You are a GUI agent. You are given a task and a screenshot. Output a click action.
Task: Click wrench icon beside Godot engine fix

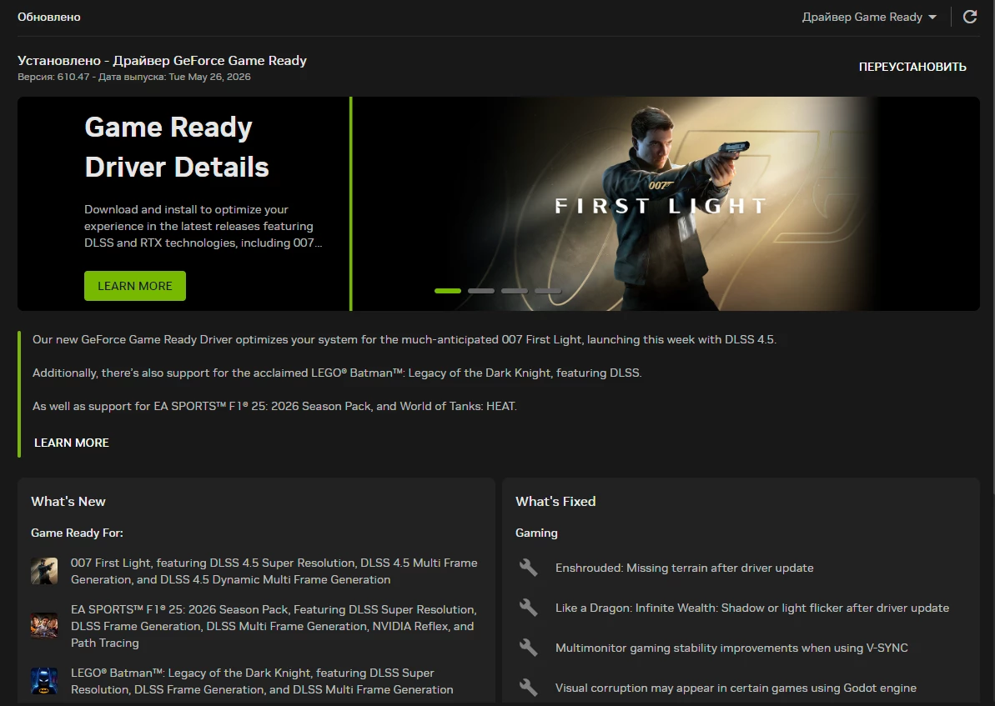tap(528, 687)
